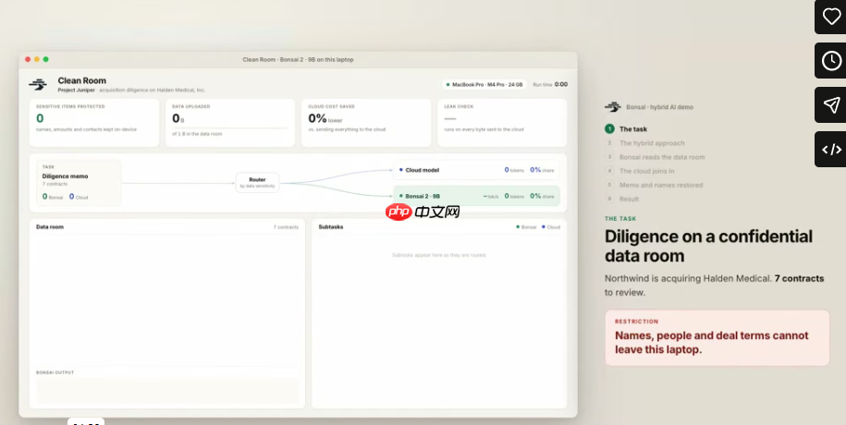The height and width of the screenshot is (425, 846).
Task: Click the Leak check card
Action: coord(502,123)
